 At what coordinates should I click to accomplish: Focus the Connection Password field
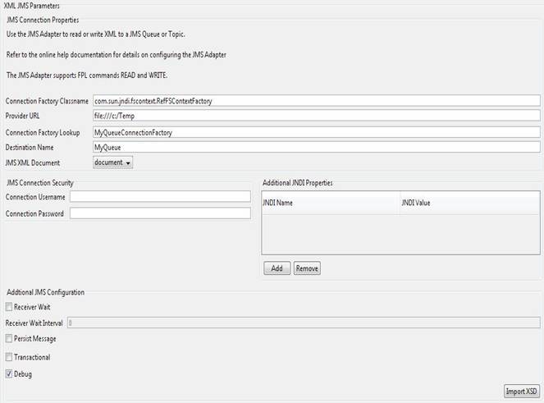click(x=160, y=213)
